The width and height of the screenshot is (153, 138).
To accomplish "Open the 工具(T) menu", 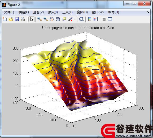I will 67,12.
